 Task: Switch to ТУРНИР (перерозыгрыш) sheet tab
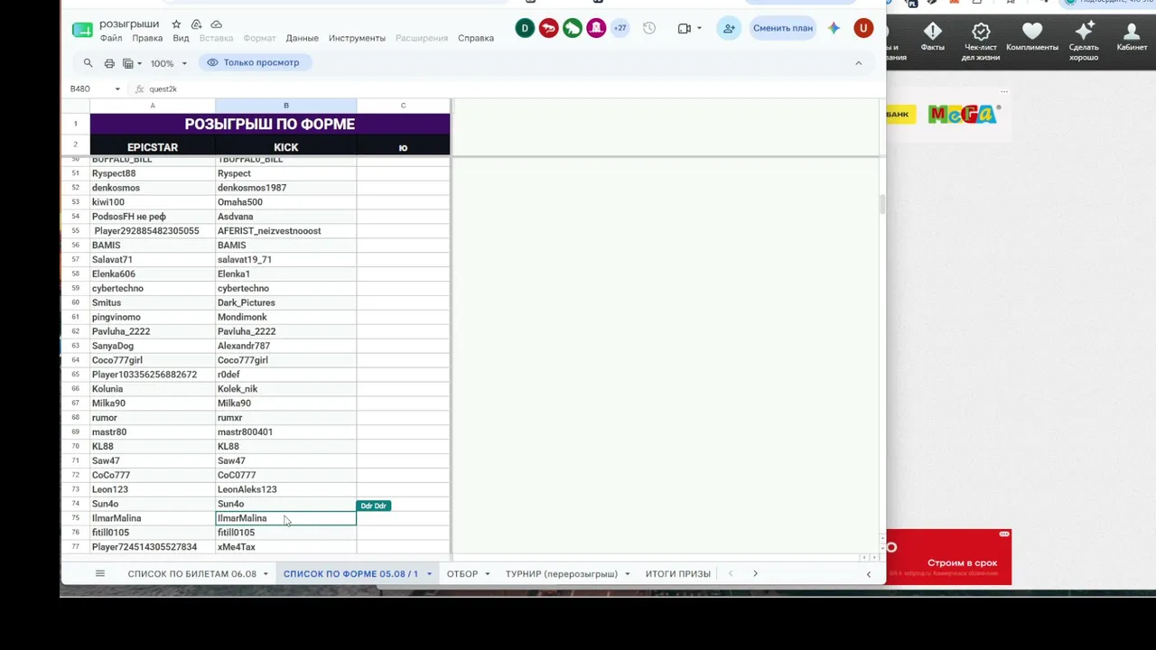click(562, 574)
